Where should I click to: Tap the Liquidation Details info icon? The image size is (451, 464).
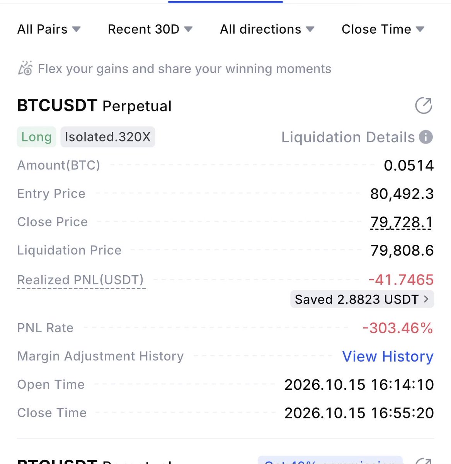point(426,137)
